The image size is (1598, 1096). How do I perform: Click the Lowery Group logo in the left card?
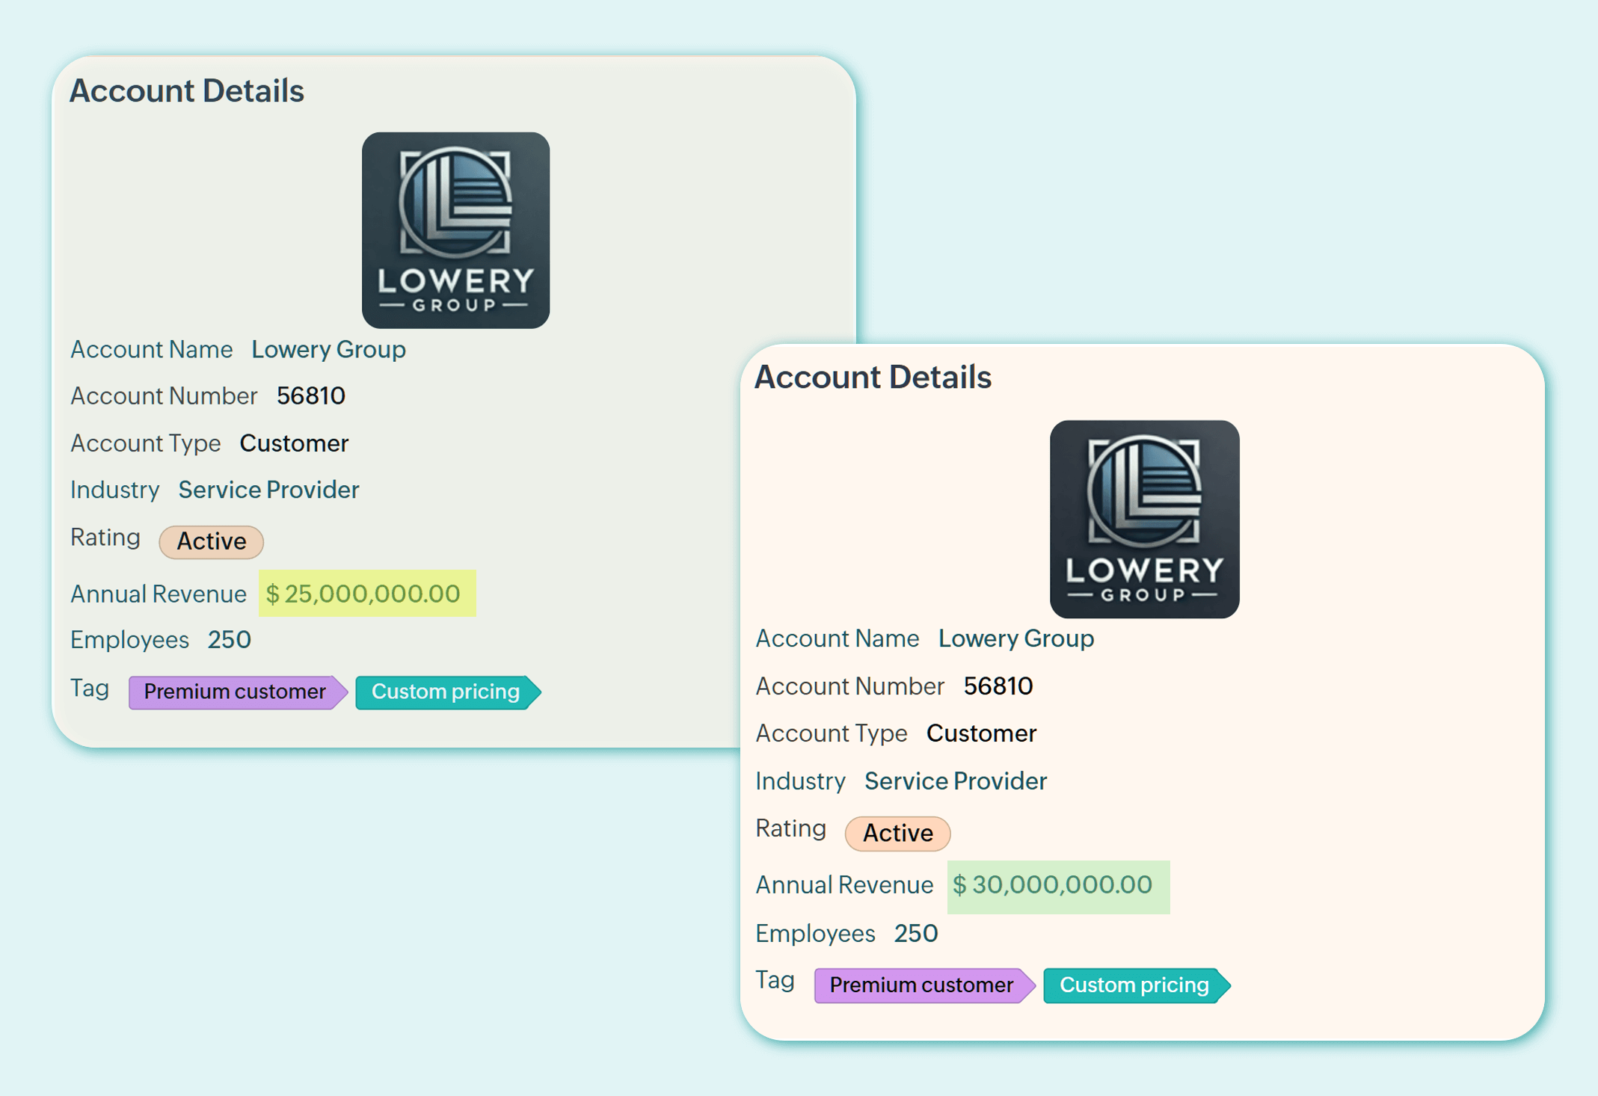coord(455,230)
